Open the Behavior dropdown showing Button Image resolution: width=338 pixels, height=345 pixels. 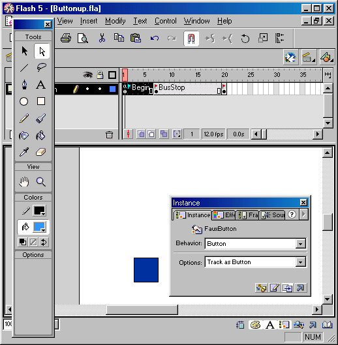point(255,244)
